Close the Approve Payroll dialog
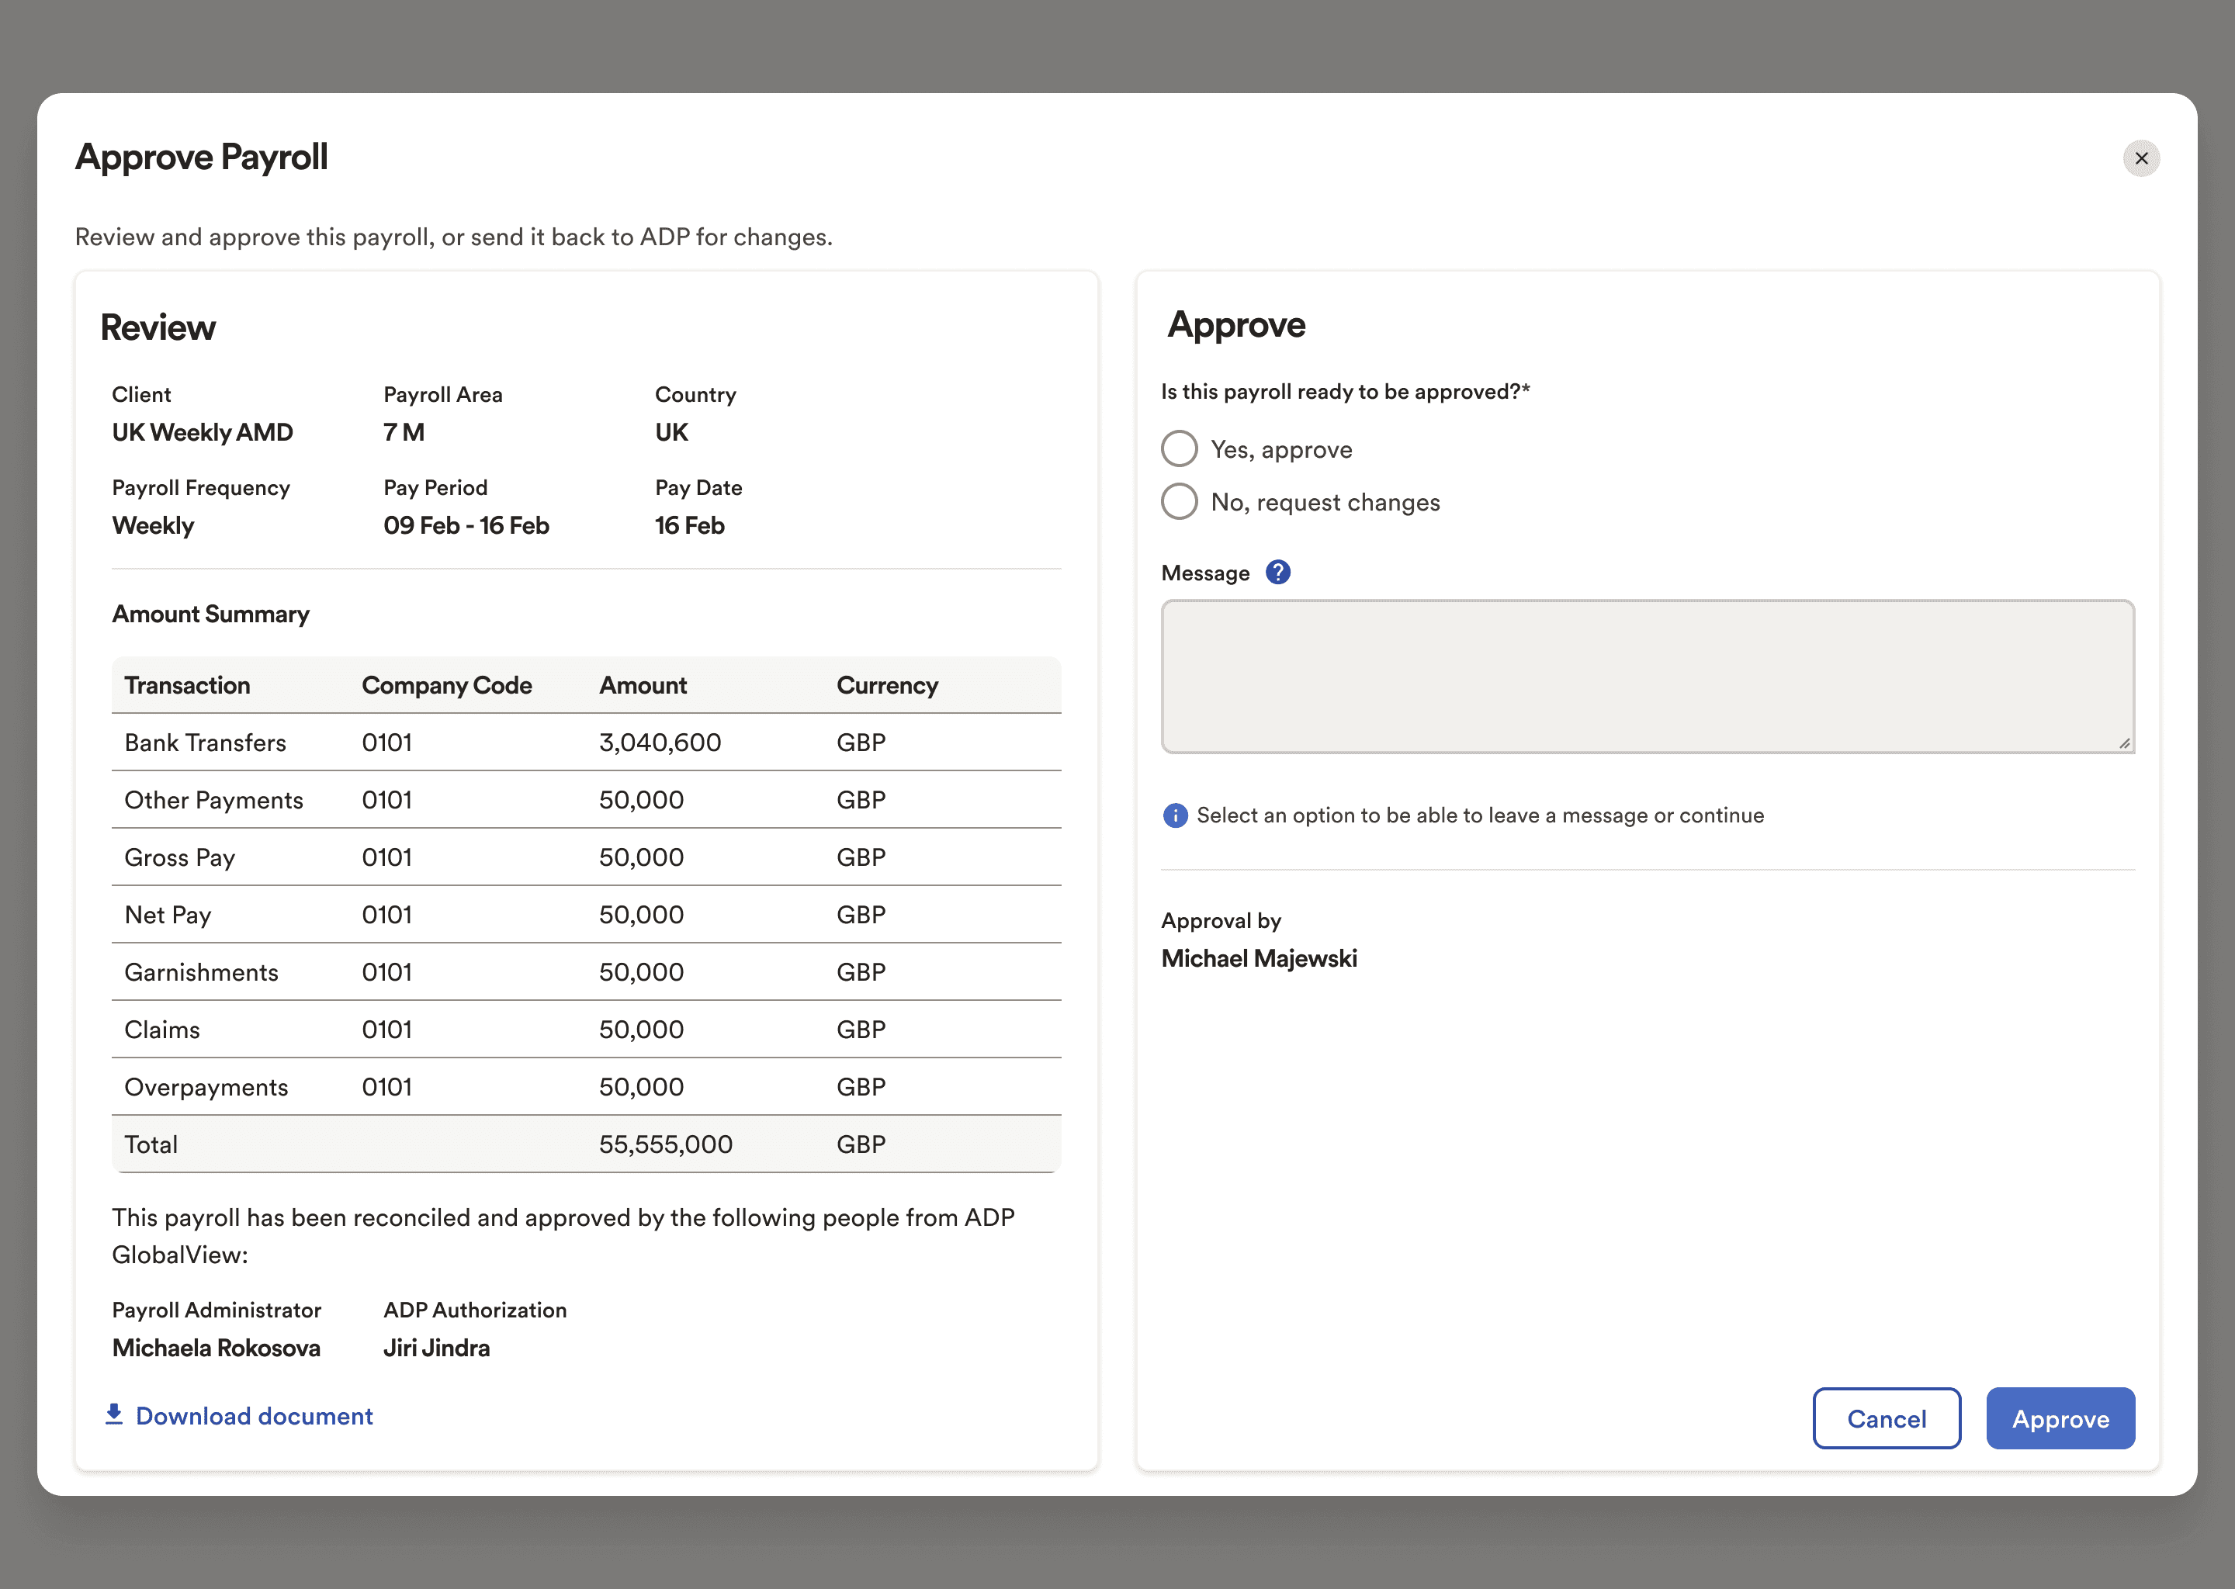2235x1589 pixels. pyautogui.click(x=2141, y=158)
